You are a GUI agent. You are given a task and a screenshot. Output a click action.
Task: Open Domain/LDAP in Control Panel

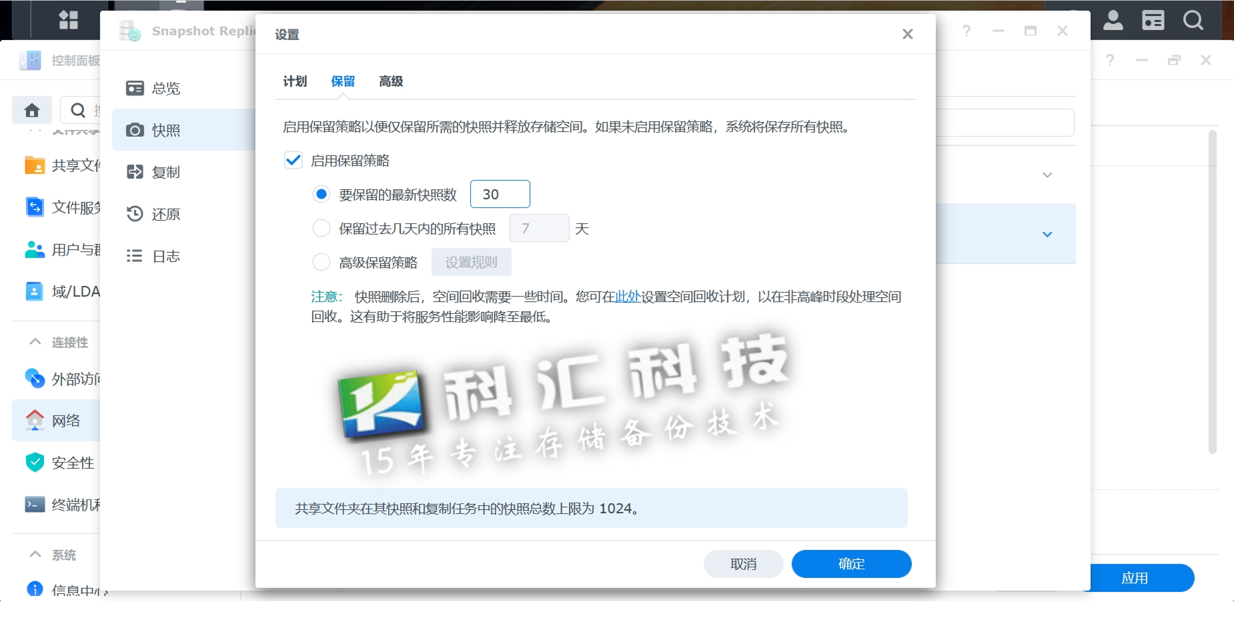point(62,291)
